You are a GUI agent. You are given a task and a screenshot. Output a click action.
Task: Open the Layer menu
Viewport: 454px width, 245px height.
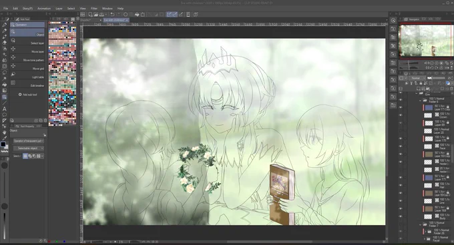59,9
